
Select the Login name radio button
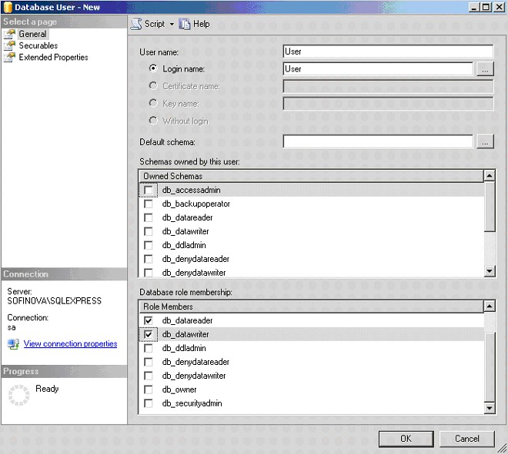(154, 68)
